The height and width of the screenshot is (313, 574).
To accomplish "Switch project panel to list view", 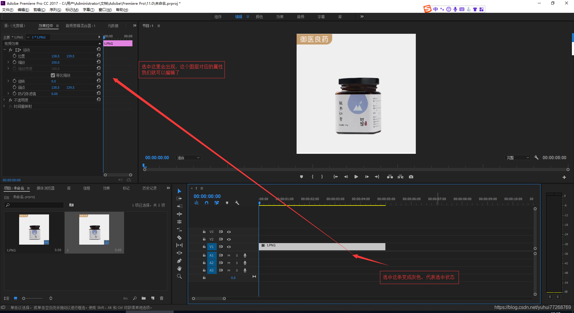I will pos(7,298).
